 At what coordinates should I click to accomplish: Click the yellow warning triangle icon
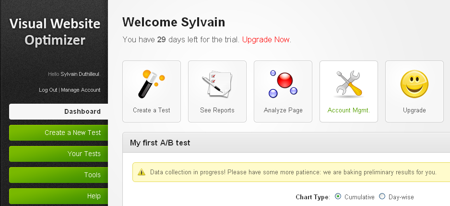pyautogui.click(x=142, y=172)
